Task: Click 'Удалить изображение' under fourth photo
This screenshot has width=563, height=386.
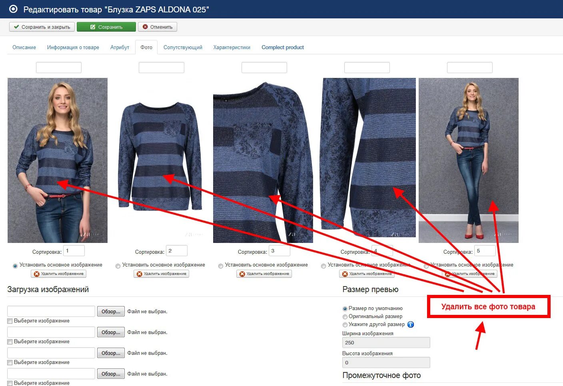Action: (x=367, y=274)
